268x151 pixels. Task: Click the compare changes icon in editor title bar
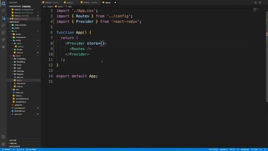(255, 3)
